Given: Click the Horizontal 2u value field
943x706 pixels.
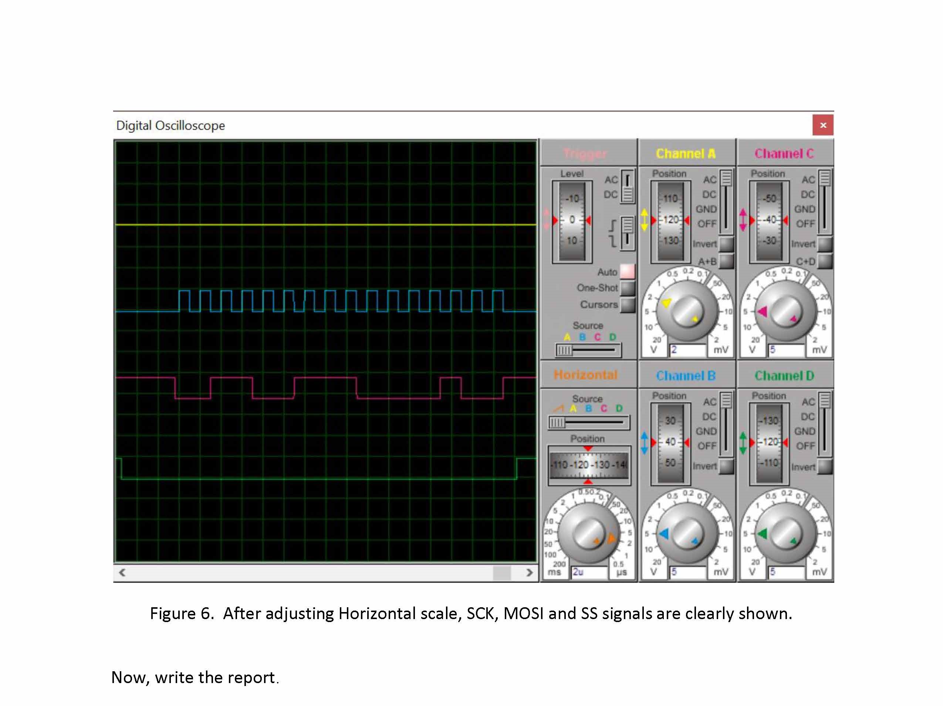Looking at the screenshot, I should 589,572.
